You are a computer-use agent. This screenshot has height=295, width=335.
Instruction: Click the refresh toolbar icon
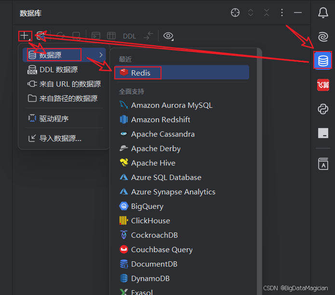[61, 36]
